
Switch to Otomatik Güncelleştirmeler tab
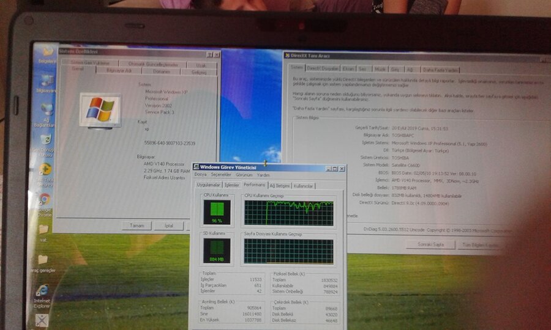coord(153,64)
